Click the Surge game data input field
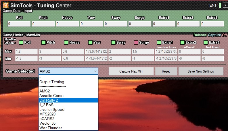The height and width of the screenshot is (131, 228). coord(140,24)
